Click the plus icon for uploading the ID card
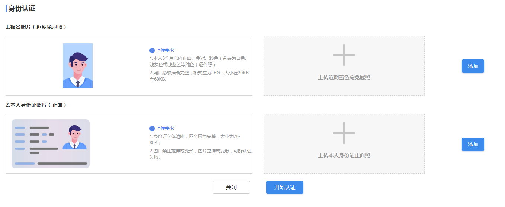 [x=344, y=133]
